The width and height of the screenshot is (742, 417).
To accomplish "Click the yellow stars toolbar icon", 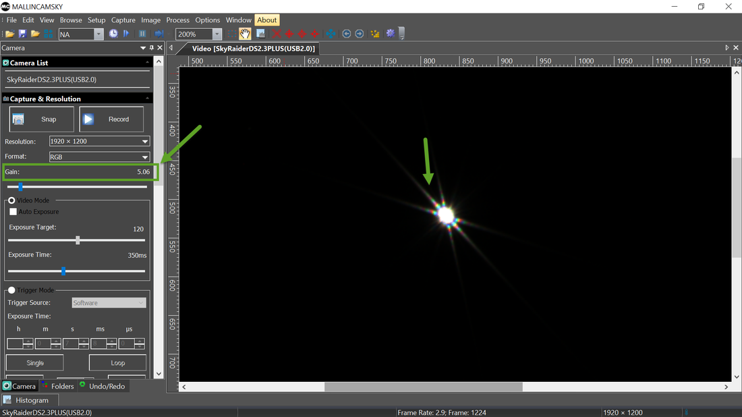I will [x=375, y=34].
